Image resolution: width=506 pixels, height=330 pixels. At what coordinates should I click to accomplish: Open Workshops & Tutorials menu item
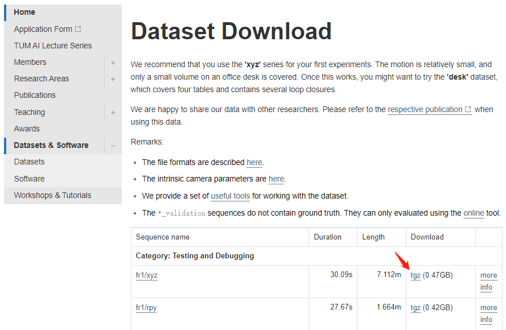(52, 195)
